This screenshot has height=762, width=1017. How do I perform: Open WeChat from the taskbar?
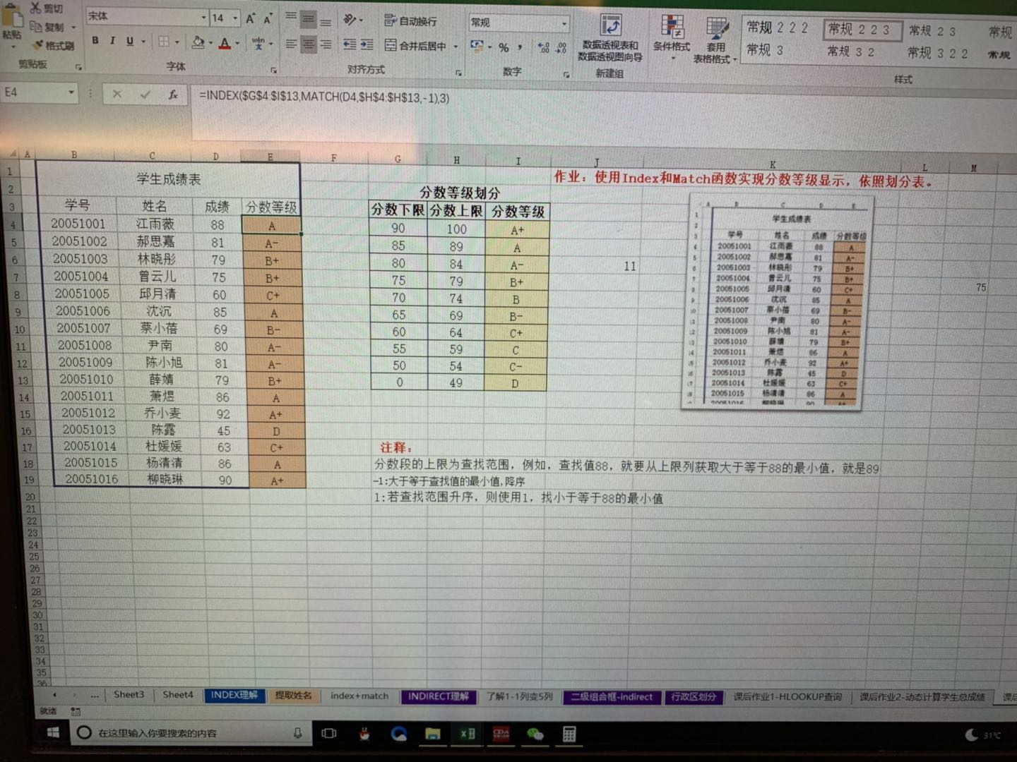(x=535, y=734)
